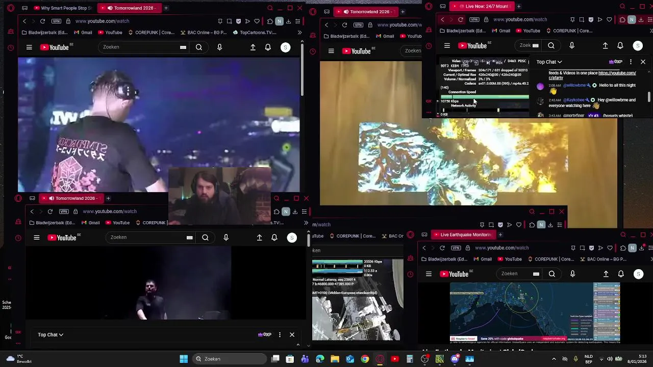Open Discord from the taskbar
This screenshot has height=367, width=653.
[455, 359]
